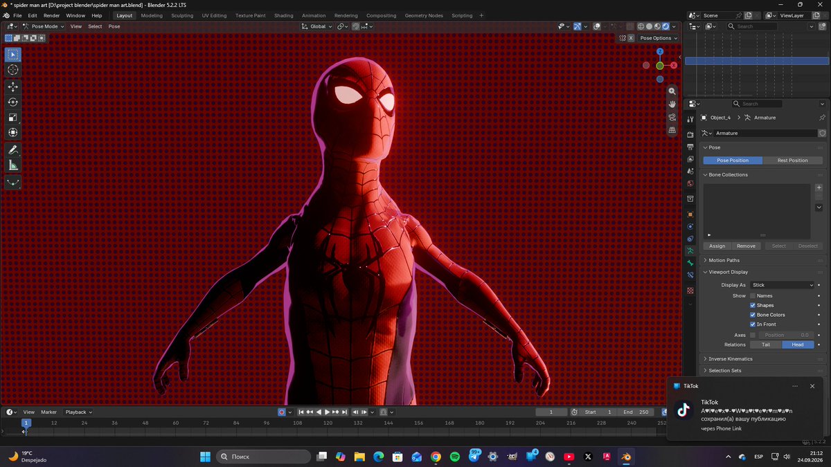
Task: Activate the Scale tool
Action: (13, 117)
